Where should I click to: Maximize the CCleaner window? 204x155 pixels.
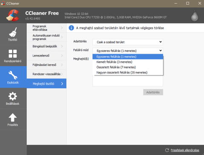click(187, 3)
